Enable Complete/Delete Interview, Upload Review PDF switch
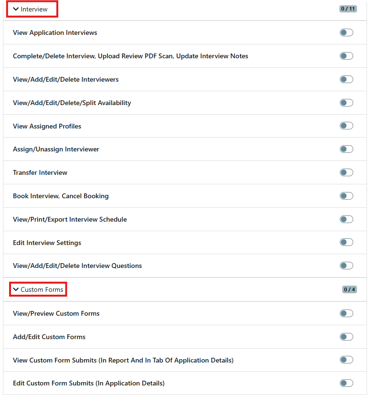Screen dimensions: 368x395 click(x=347, y=56)
